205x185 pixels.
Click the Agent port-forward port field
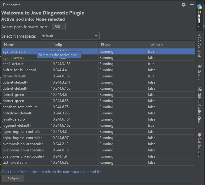tap(59, 27)
